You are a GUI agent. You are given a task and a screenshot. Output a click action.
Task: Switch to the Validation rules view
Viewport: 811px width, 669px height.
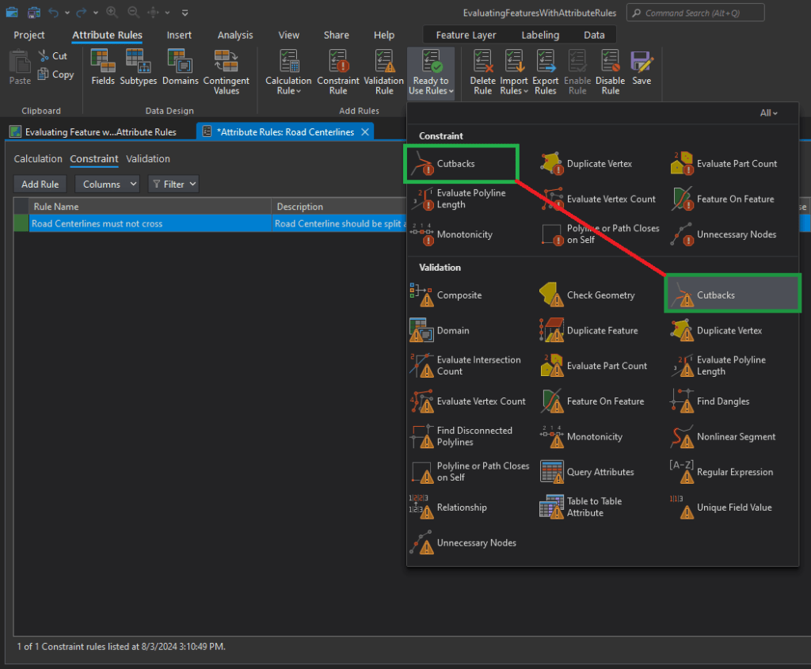click(x=148, y=159)
